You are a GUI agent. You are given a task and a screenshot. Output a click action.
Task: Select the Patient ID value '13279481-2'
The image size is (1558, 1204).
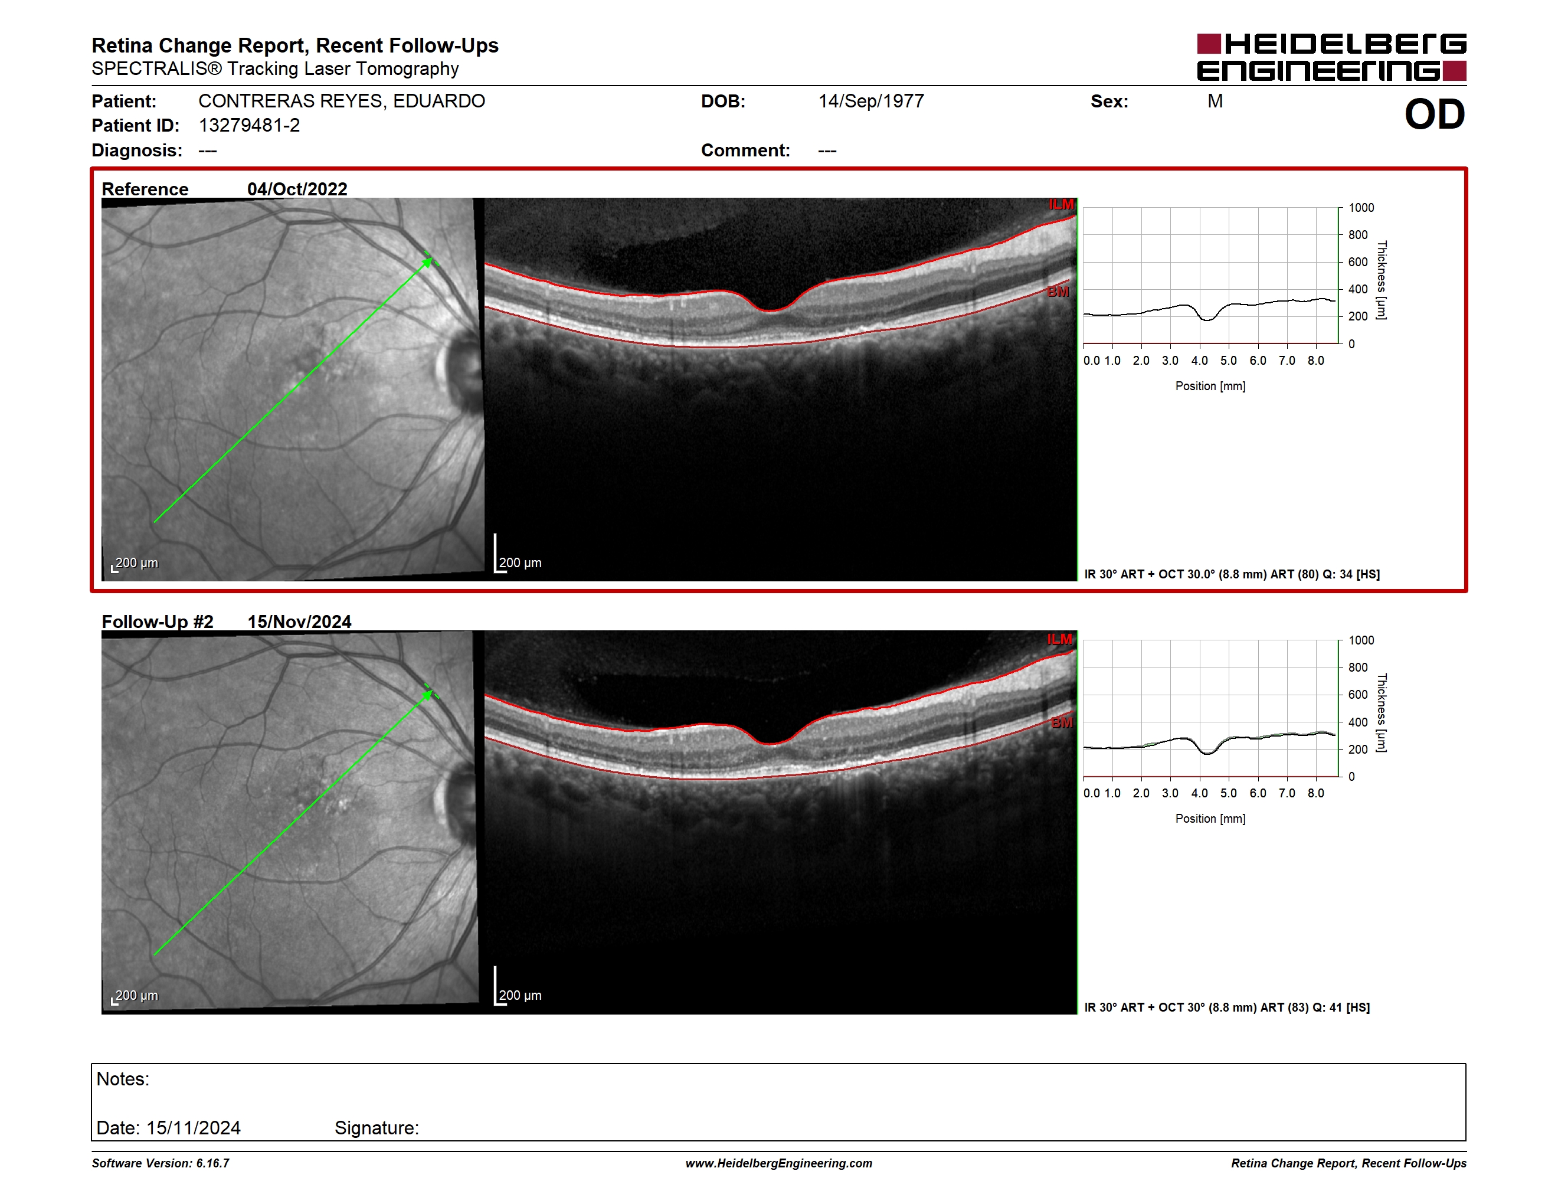[249, 126]
